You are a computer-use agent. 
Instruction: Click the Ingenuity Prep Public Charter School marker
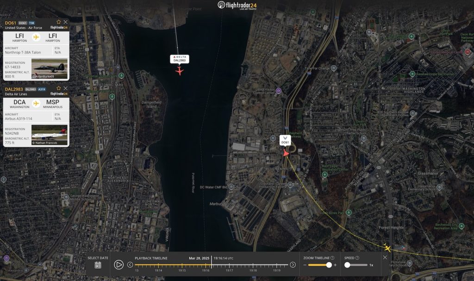coord(364,139)
